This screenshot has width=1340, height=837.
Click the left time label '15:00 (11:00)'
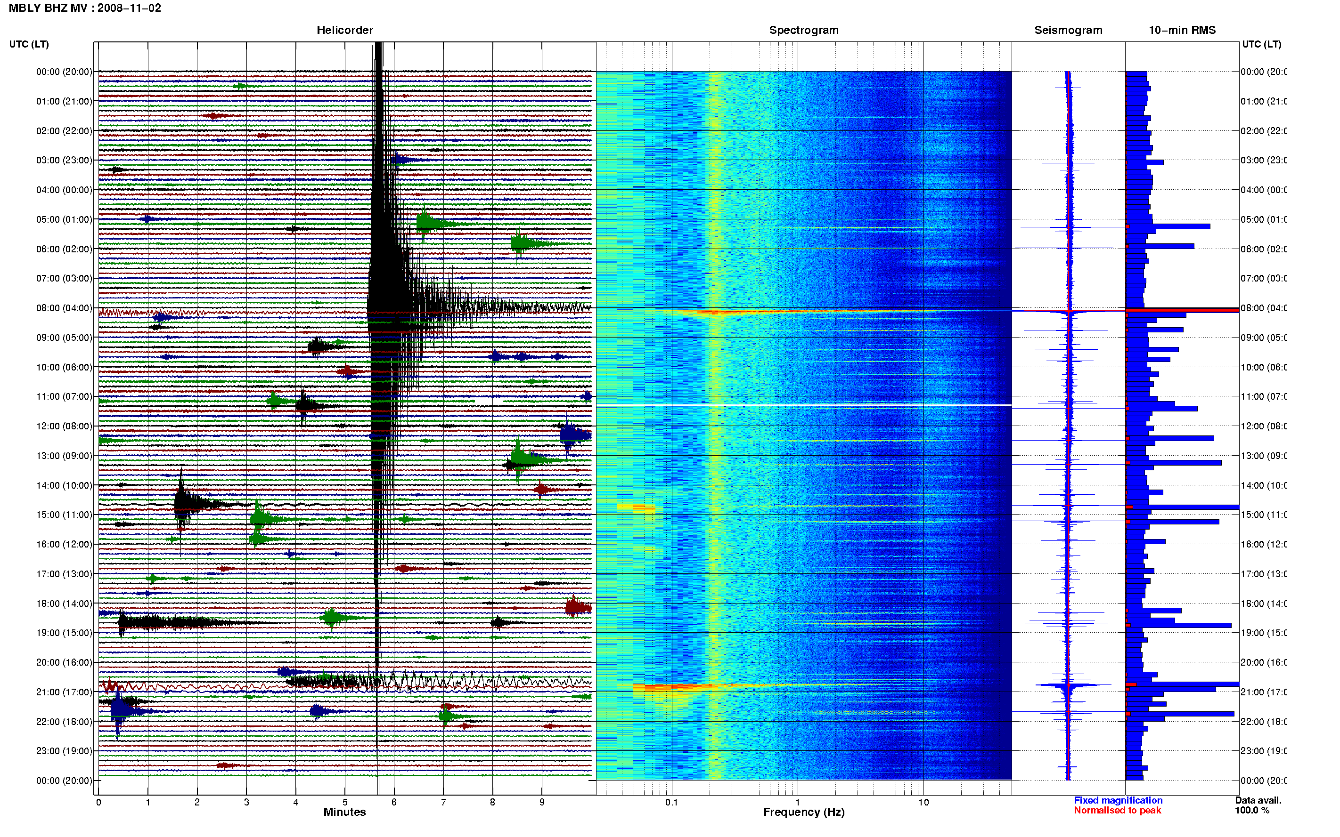click(x=64, y=514)
